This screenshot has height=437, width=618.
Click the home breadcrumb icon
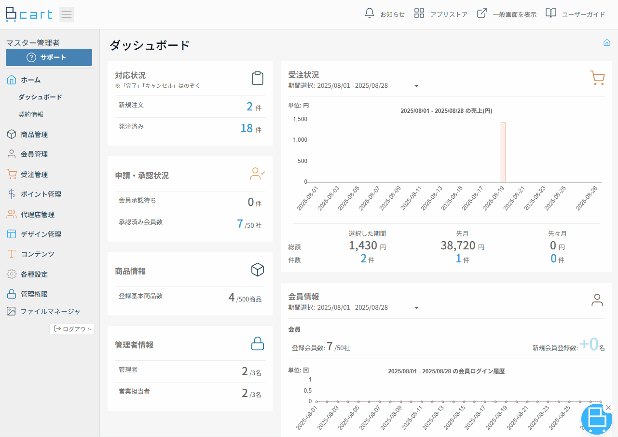pos(607,42)
